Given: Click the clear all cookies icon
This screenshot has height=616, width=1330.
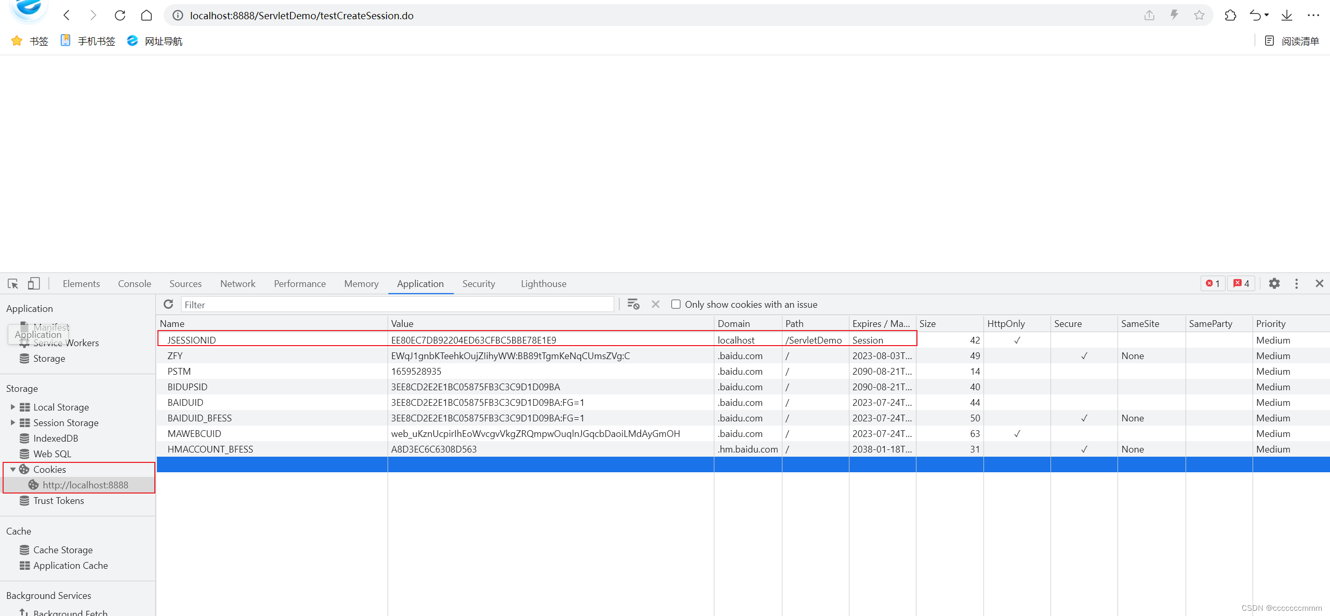Looking at the screenshot, I should [x=633, y=304].
